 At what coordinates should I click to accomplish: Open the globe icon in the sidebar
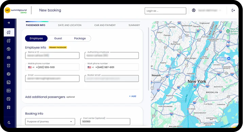point(9,49)
